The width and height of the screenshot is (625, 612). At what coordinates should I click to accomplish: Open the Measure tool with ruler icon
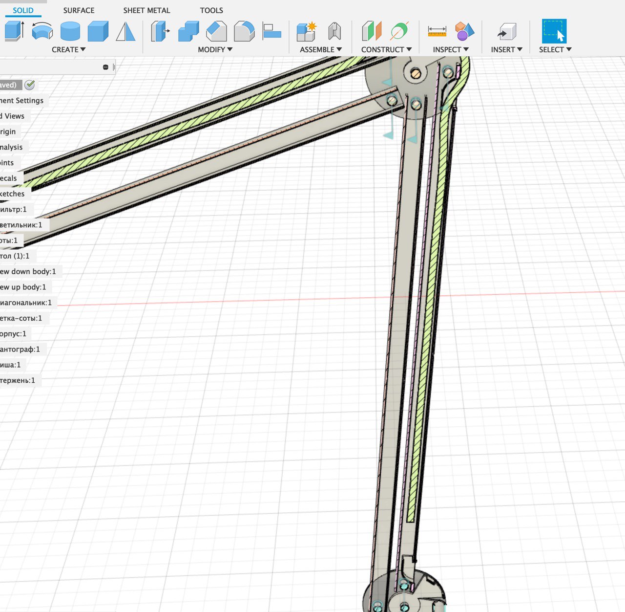(x=437, y=31)
